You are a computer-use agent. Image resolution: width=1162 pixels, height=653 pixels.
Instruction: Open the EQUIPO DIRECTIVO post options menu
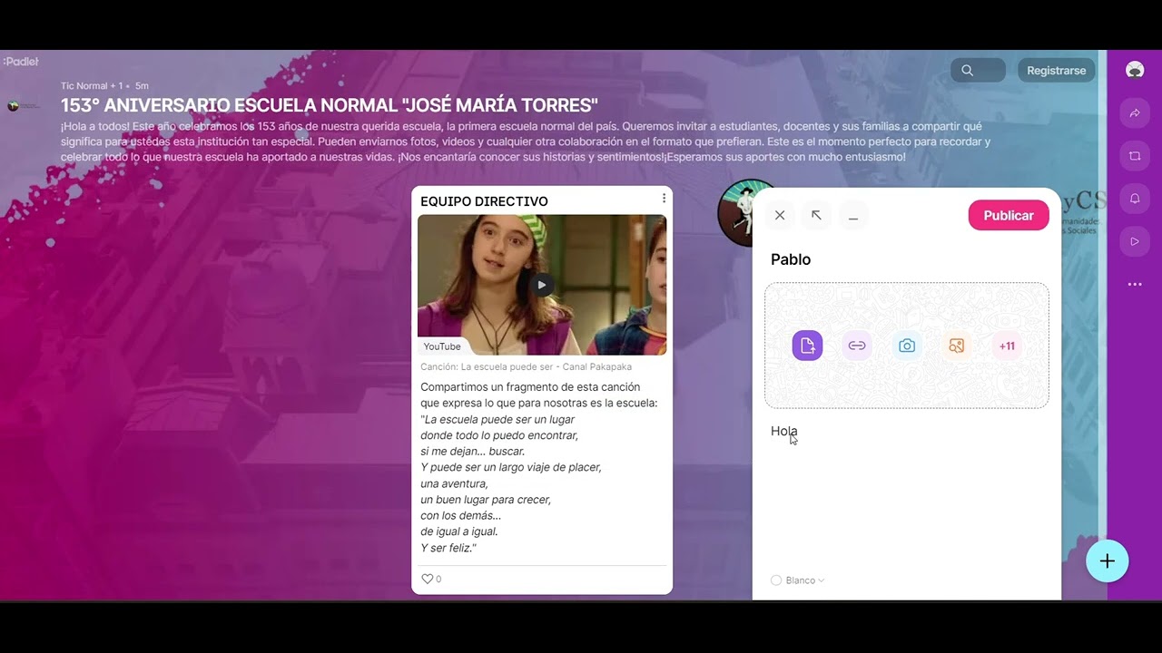[x=664, y=199]
